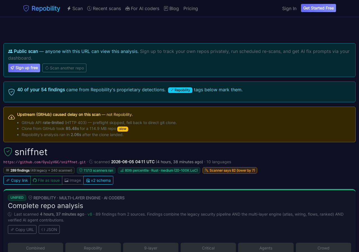Click the yellow slow badge
Image resolution: width=359 pixels, height=252 pixels.
[x=123, y=129]
